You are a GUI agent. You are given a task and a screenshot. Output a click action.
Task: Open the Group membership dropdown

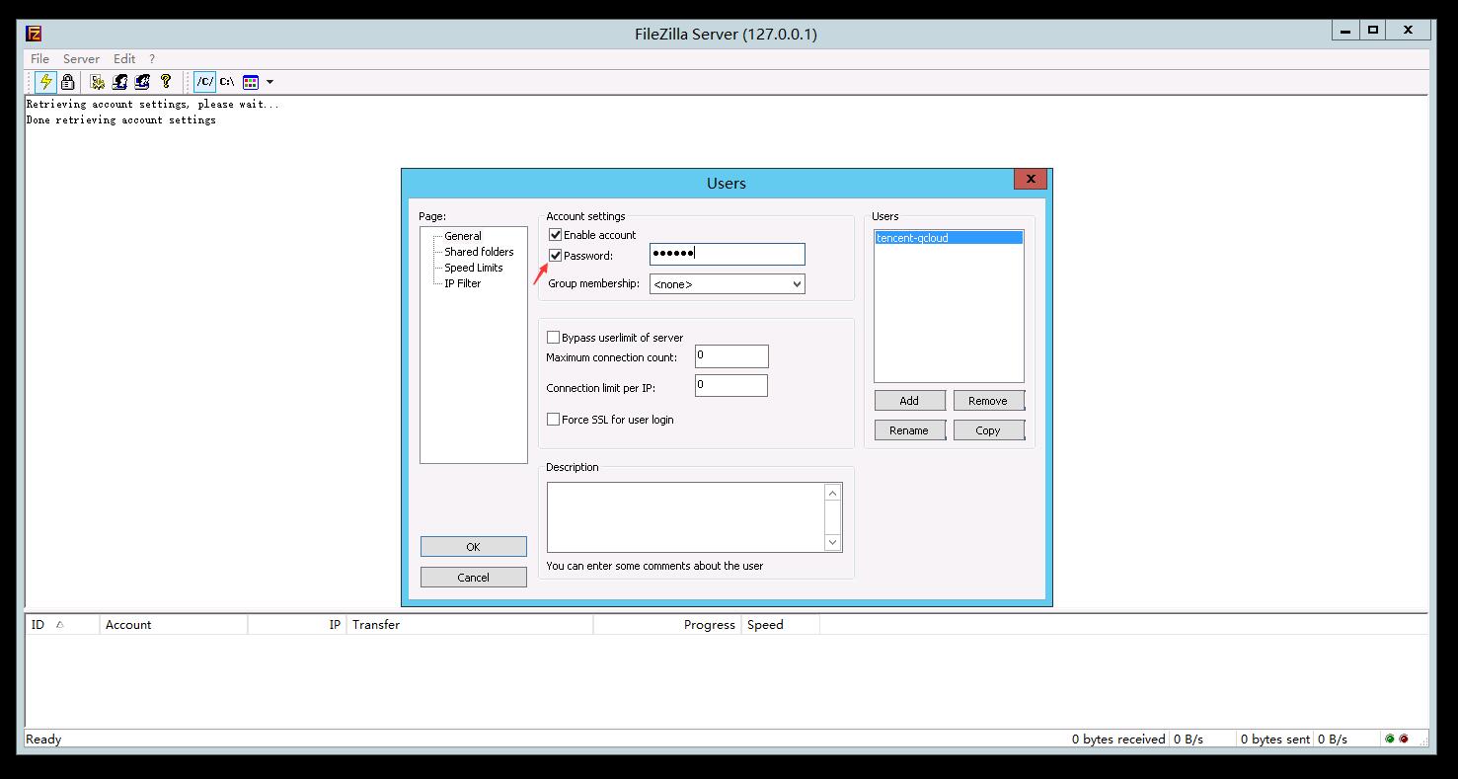(x=727, y=284)
